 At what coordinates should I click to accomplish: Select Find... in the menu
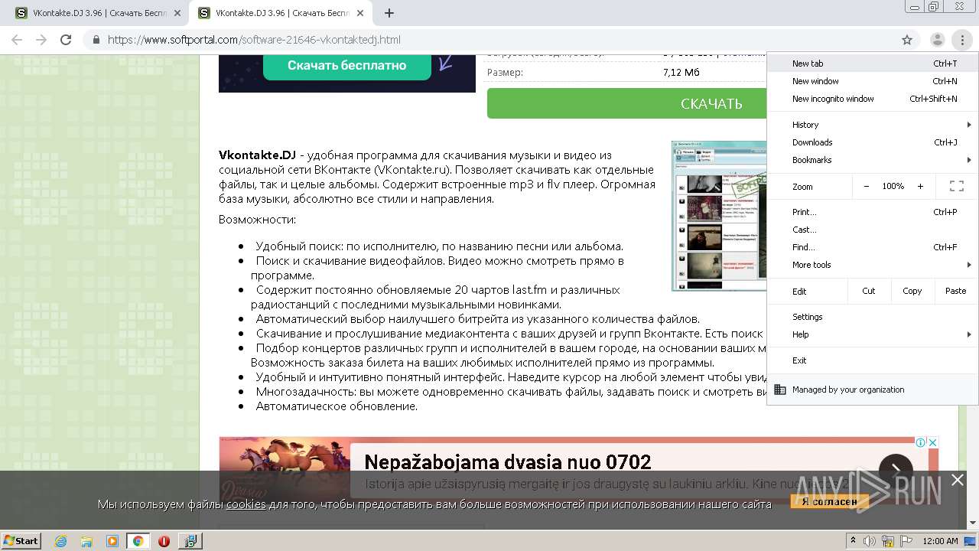[x=872, y=247]
